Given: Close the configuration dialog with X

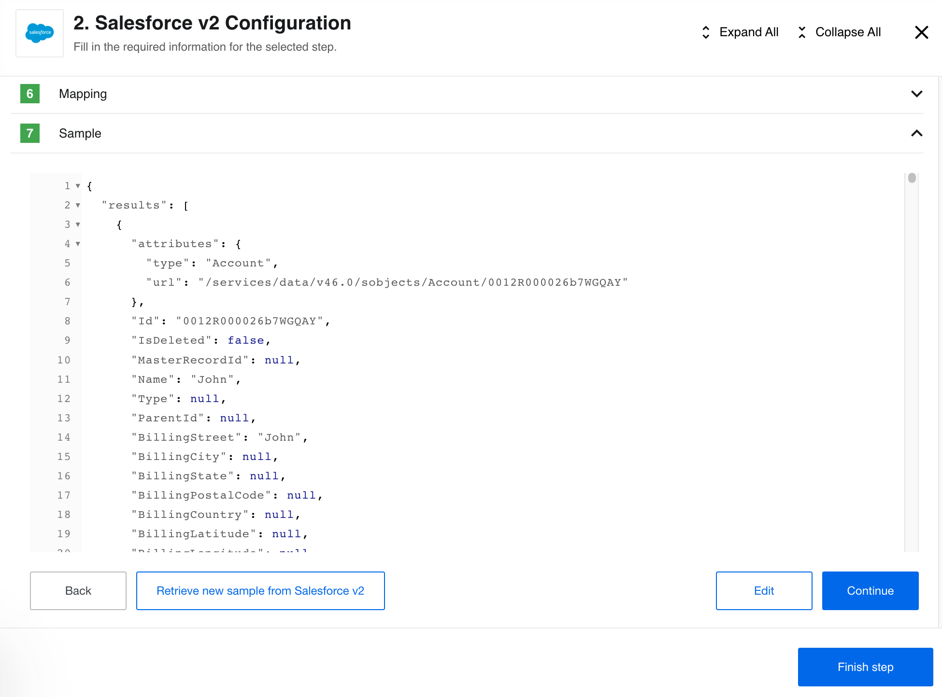Looking at the screenshot, I should [922, 32].
